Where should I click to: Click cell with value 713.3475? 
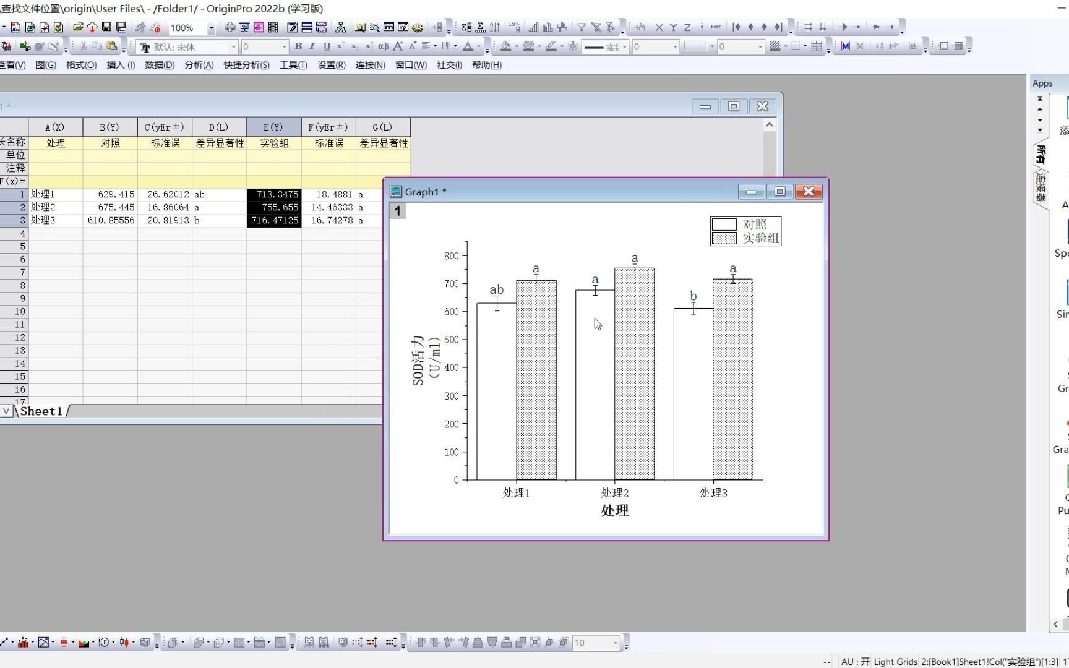coord(274,194)
